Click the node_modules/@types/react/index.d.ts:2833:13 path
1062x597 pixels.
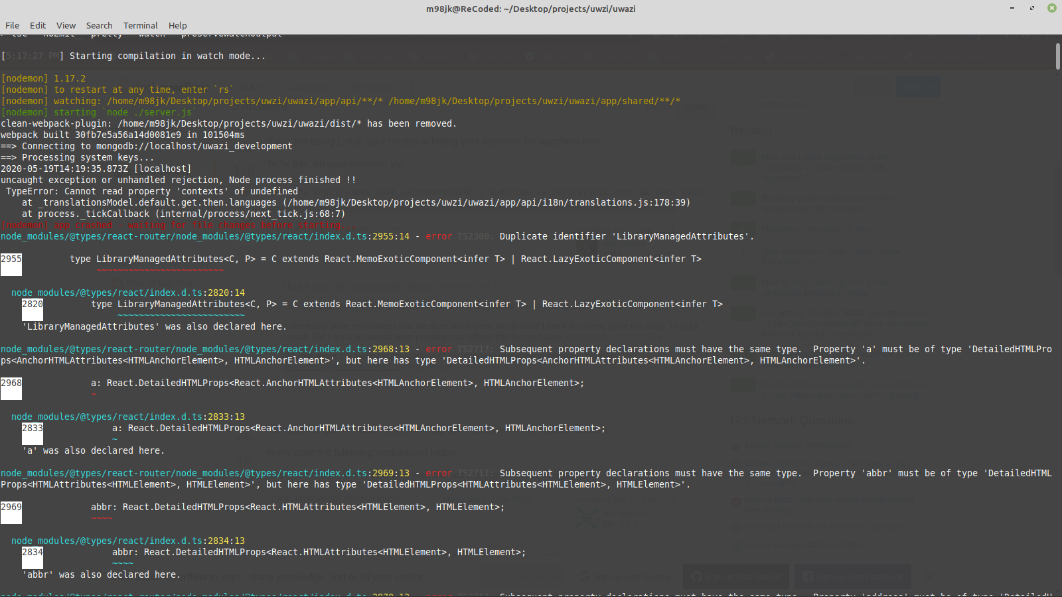pos(128,417)
